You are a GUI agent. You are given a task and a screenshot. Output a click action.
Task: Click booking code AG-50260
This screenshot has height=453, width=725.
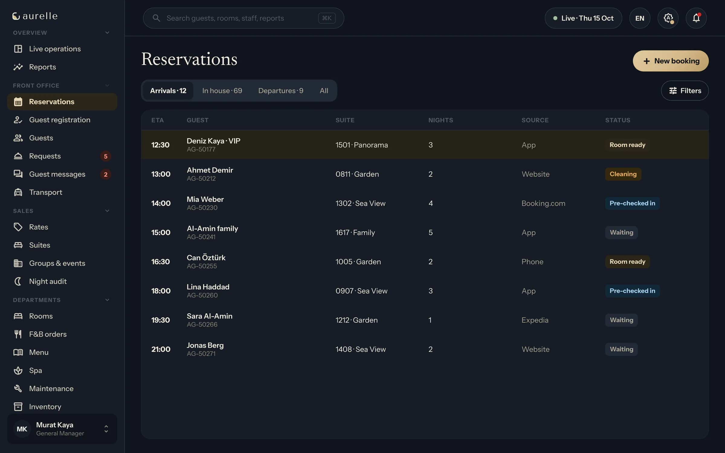pyautogui.click(x=202, y=295)
